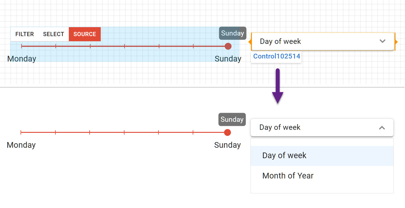
Task: Click the bottom slider handle at Sunday
Action: pos(228,132)
